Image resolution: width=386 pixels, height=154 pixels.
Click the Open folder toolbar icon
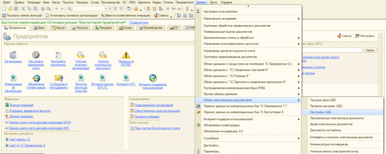click(10, 9)
